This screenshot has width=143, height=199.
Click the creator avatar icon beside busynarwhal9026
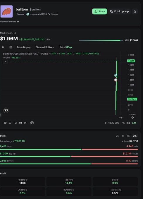pos(28,14)
